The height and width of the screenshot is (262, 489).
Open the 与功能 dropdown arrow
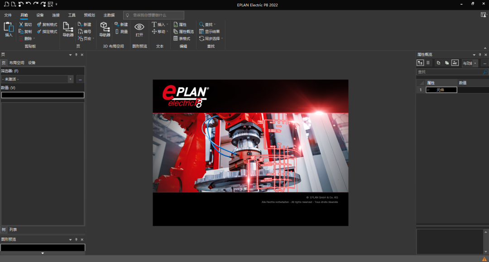tap(475, 63)
